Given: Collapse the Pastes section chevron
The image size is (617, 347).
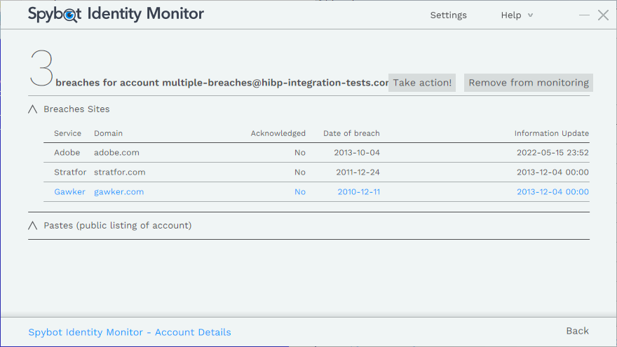Looking at the screenshot, I should tap(33, 226).
